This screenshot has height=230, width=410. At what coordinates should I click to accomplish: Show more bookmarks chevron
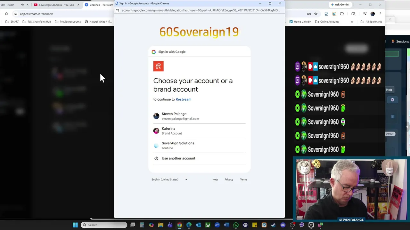coord(352,22)
